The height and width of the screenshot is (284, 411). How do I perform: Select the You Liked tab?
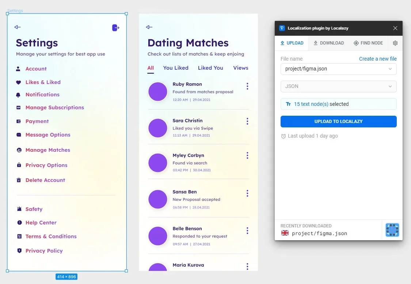point(176,68)
